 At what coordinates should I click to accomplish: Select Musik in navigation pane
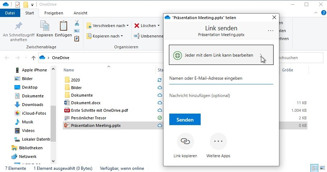pyautogui.click(x=24, y=122)
